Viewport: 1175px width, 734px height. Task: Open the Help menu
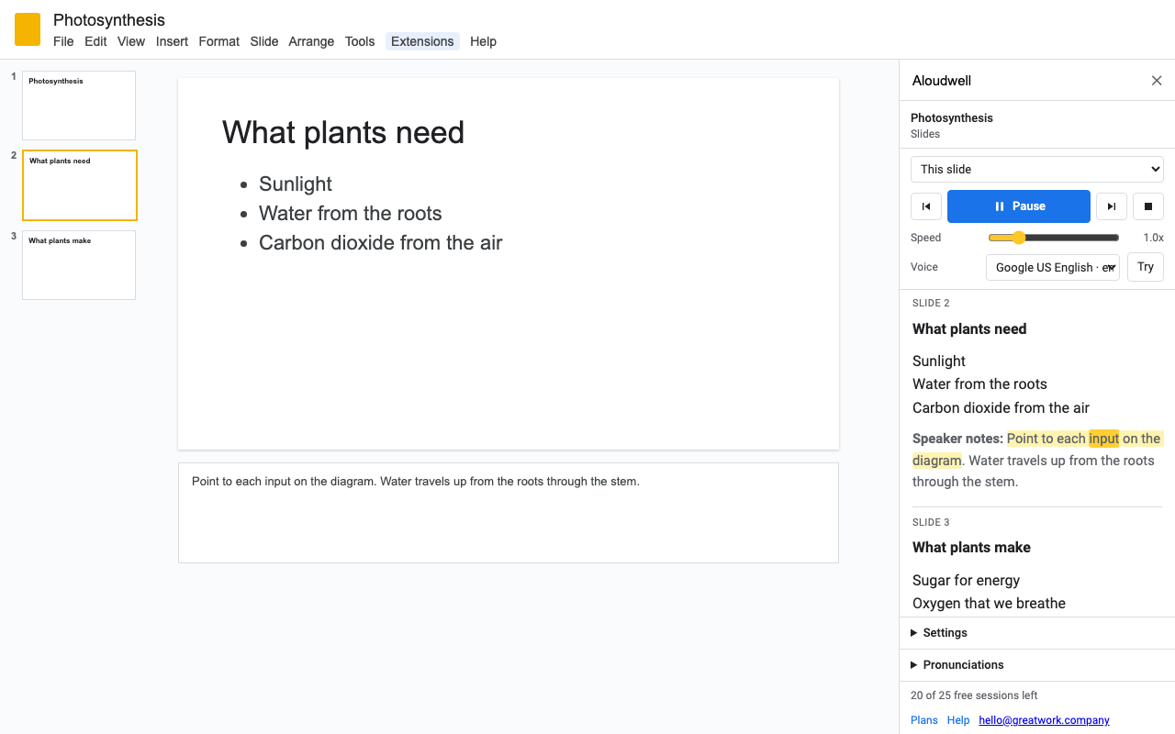point(483,41)
